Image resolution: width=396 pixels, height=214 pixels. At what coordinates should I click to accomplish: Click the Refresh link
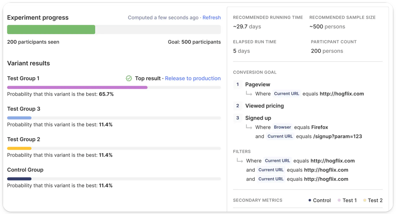pos(211,18)
